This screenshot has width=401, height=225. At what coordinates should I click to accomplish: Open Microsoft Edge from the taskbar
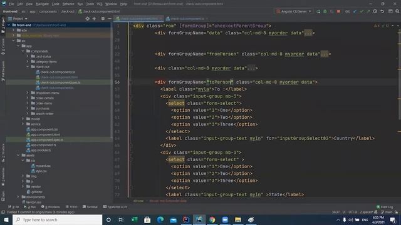[x=160, y=219]
